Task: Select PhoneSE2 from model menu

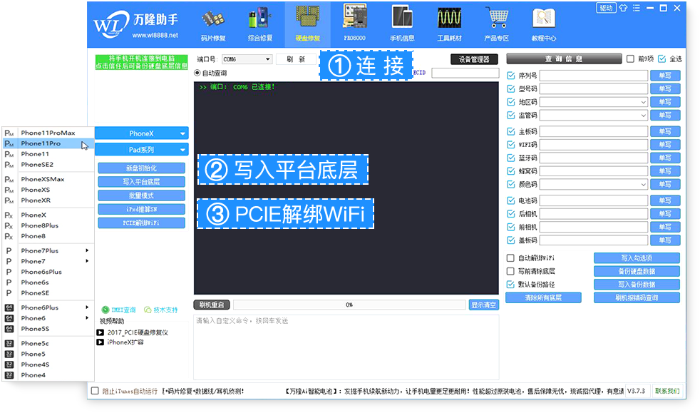Action: (x=48, y=164)
